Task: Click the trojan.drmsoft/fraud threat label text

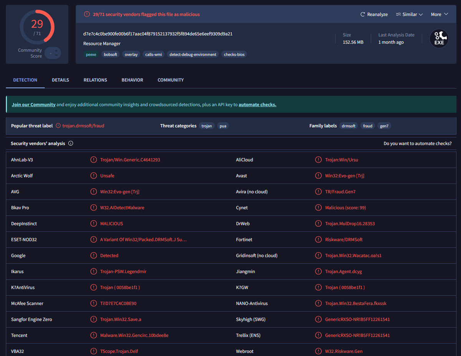Action: [x=83, y=126]
